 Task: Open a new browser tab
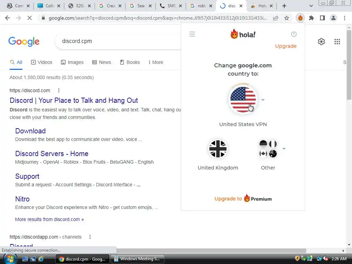[284, 6]
